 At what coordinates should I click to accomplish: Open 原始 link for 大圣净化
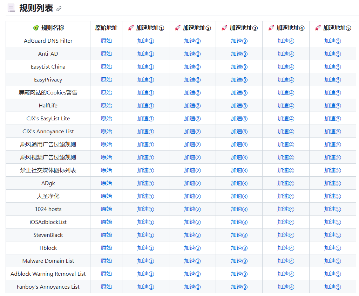(106, 196)
